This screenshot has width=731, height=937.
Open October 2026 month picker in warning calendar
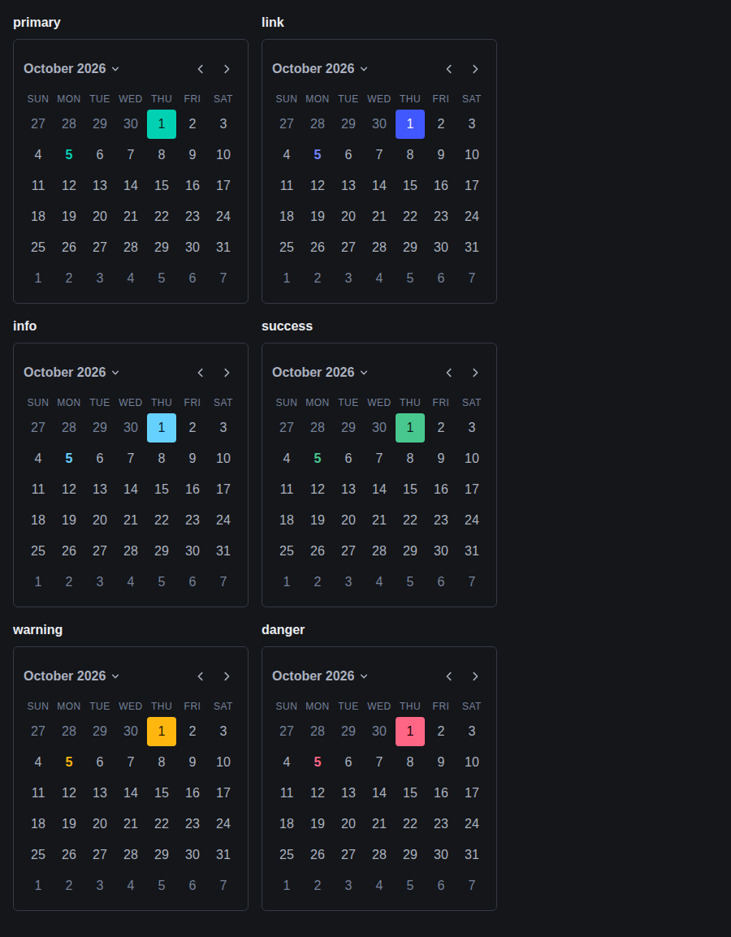point(71,676)
